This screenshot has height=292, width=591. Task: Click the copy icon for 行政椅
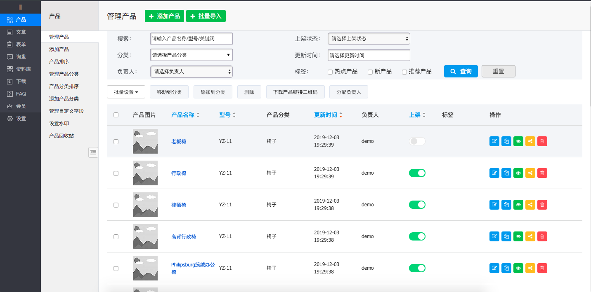(506, 173)
